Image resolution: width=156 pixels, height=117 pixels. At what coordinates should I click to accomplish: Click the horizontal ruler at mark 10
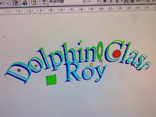click(x=51, y=10)
